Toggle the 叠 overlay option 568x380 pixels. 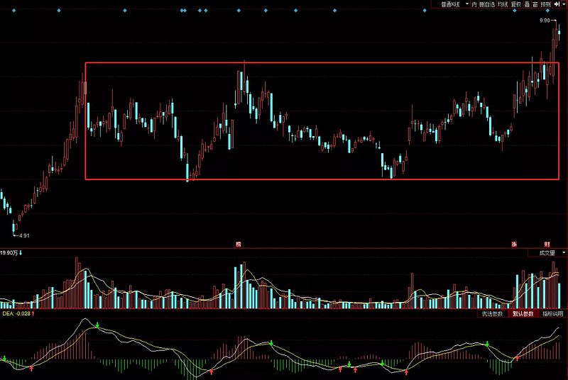pyautogui.click(x=527, y=4)
